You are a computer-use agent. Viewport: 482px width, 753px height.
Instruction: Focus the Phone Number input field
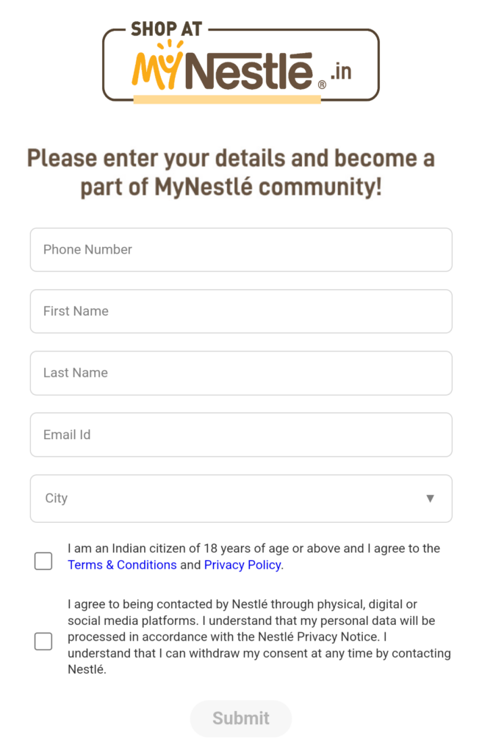click(x=241, y=250)
